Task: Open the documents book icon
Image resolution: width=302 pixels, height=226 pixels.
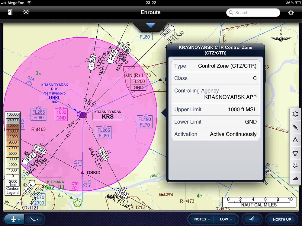Action: 11,12
